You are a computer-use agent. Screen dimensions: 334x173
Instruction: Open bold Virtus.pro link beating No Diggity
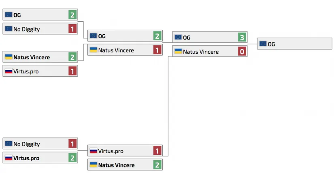(26, 158)
